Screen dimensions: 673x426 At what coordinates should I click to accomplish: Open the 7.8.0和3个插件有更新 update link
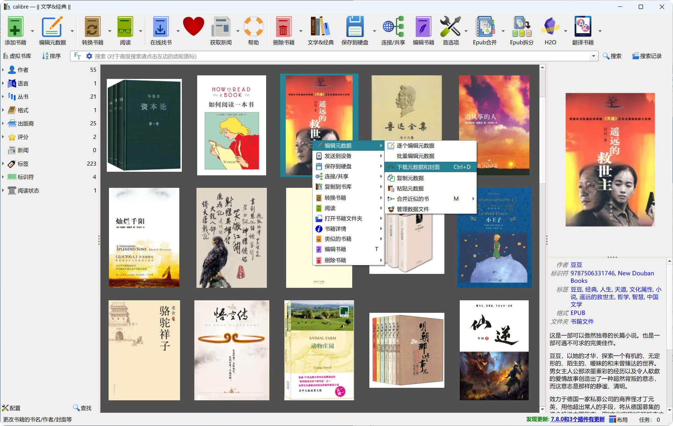[x=578, y=419]
